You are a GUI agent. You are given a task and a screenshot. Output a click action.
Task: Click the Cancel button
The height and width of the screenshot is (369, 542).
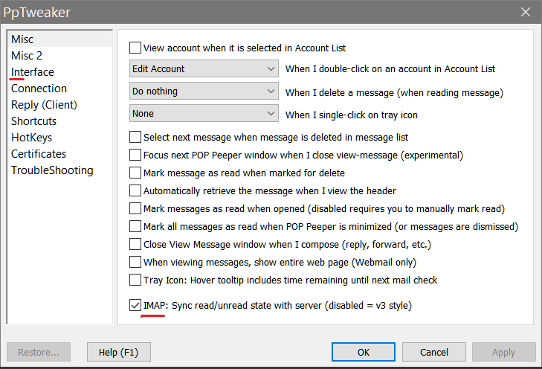click(433, 352)
